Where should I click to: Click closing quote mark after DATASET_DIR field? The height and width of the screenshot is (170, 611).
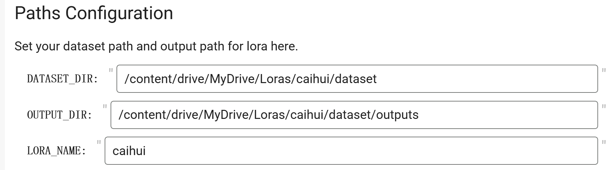click(x=604, y=71)
